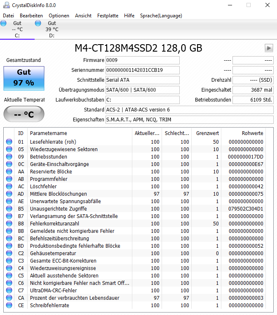This screenshot has width=277, height=315.
Task: Click raw value 079502C304D1
Action: coord(246,209)
